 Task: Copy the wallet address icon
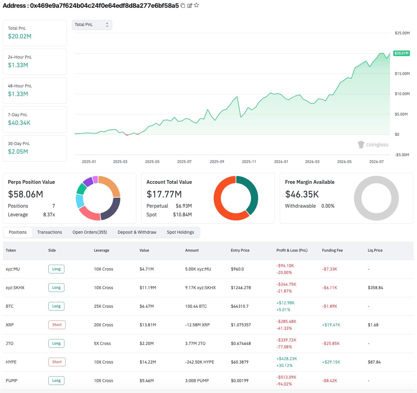pyautogui.click(x=183, y=6)
